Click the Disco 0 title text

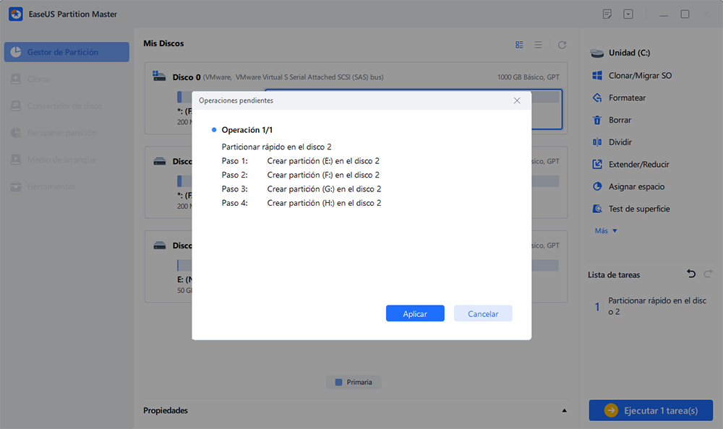pyautogui.click(x=187, y=77)
